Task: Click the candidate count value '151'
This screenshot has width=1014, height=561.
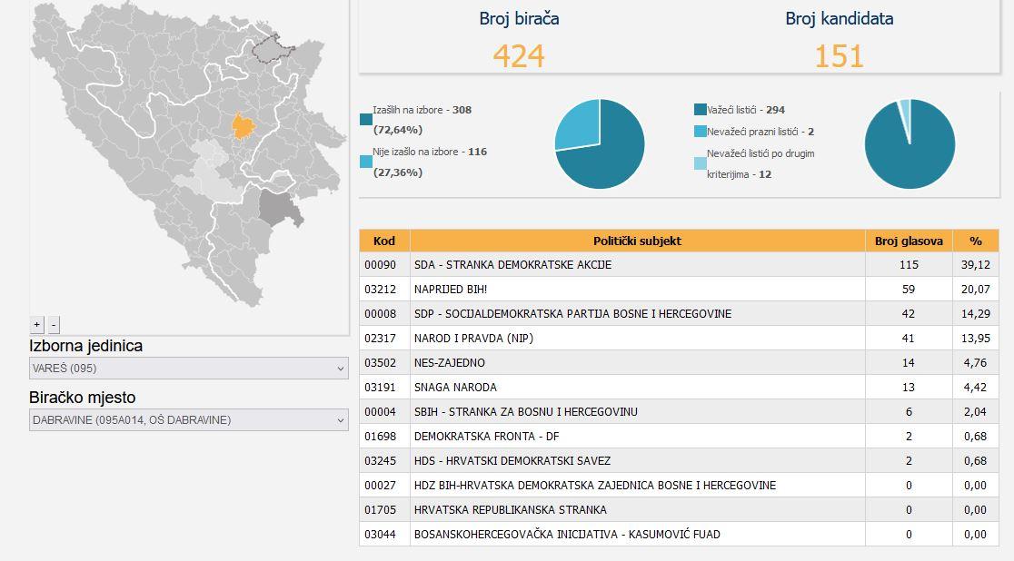Action: pyautogui.click(x=839, y=56)
